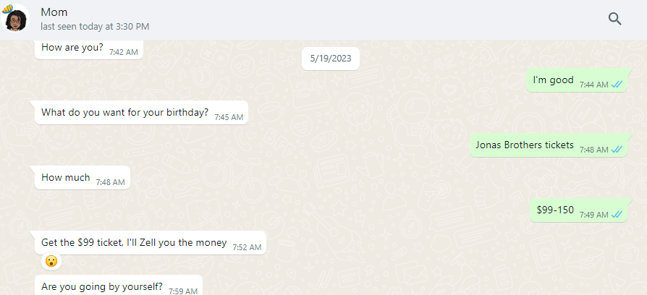The height and width of the screenshot is (295, 647).
Task: Select the "$99-150" sent message bubble
Action: 555,210
